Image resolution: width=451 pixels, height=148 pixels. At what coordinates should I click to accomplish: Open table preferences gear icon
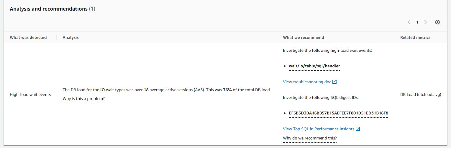pos(437,22)
